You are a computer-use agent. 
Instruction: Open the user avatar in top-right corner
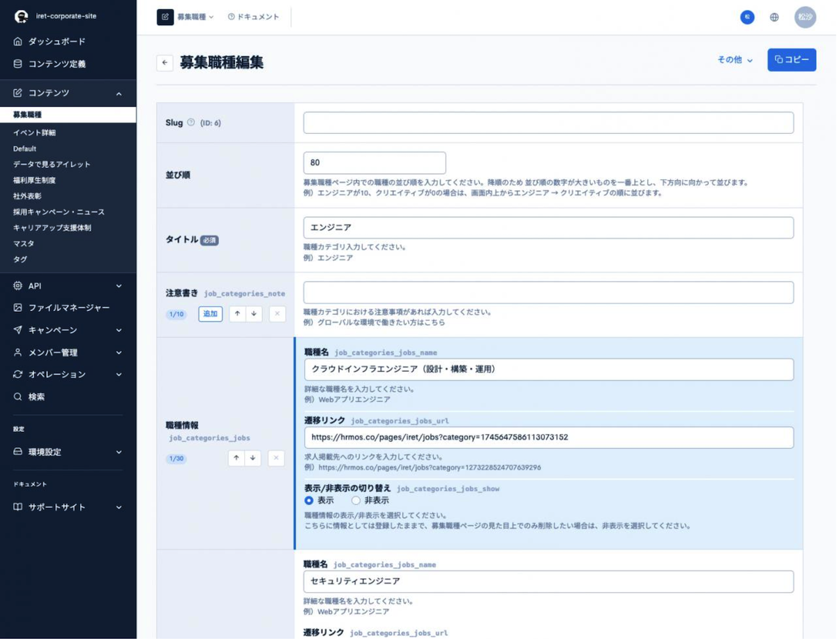click(x=805, y=17)
